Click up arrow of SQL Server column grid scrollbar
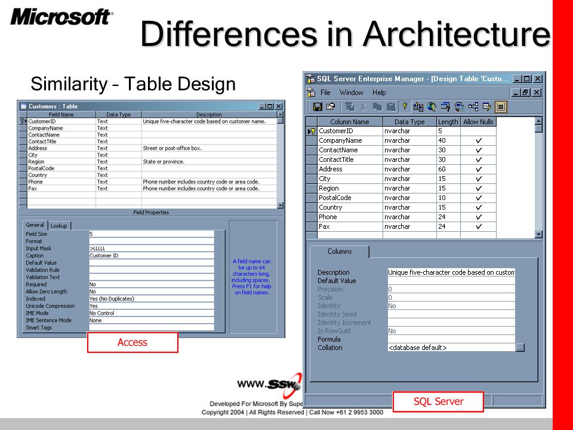 (x=538, y=121)
